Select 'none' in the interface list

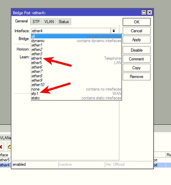(76, 89)
